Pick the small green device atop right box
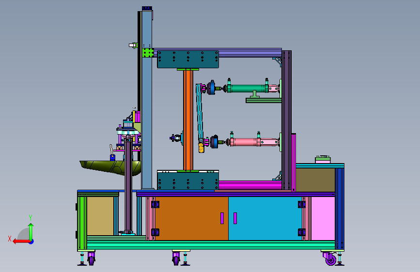The image size is (420, 272). (x=323, y=159)
